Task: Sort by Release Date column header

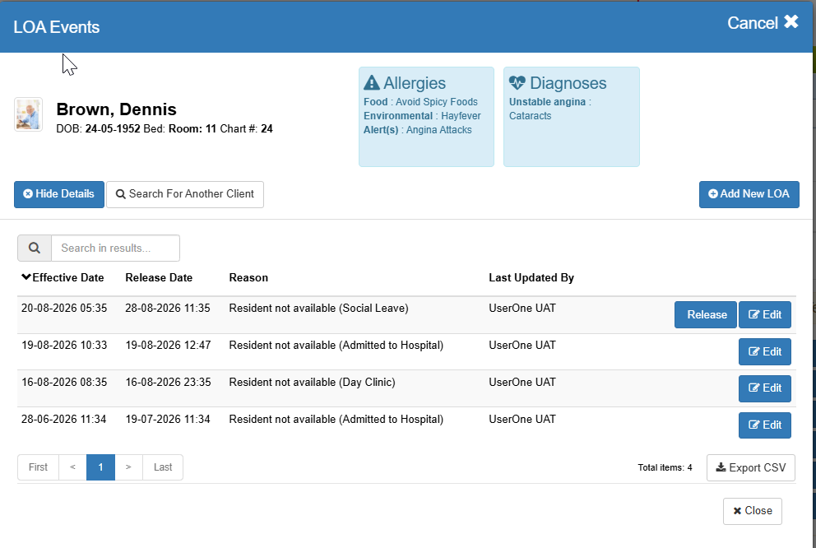Action: coord(159,278)
